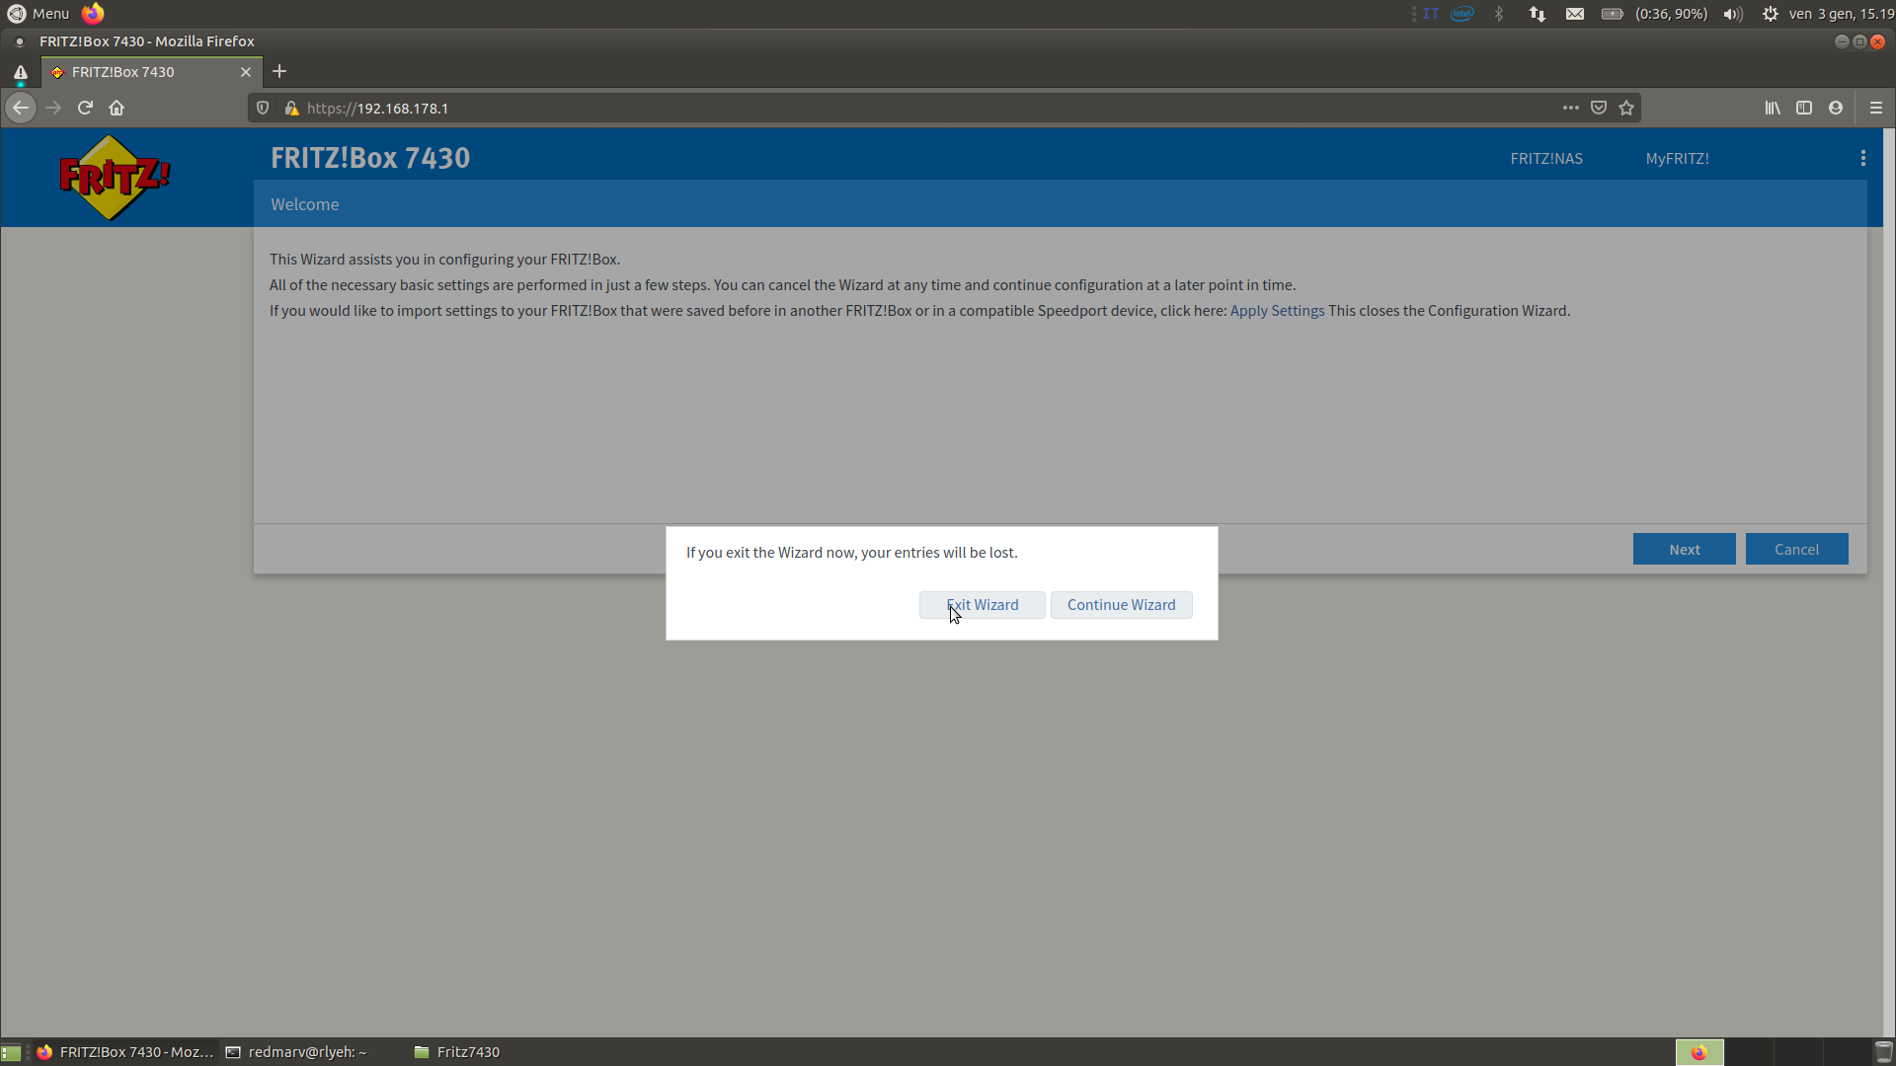
Task: Switch to the Fritz7430 folder window
Action: coord(457,1052)
